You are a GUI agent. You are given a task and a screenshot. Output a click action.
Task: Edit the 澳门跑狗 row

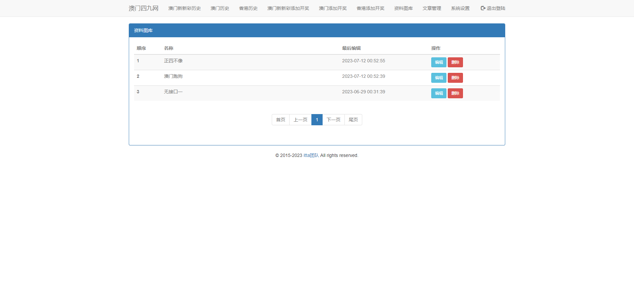439,78
